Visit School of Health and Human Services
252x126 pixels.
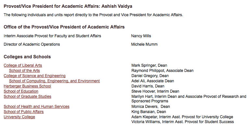pos(36,107)
